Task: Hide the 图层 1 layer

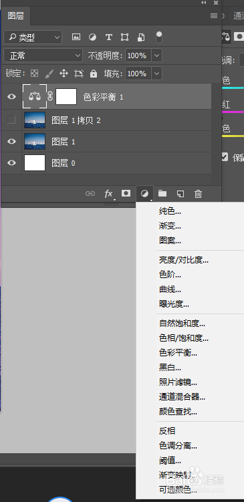Action: pos(11,141)
